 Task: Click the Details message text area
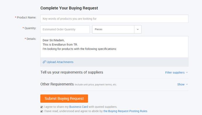[114, 47]
